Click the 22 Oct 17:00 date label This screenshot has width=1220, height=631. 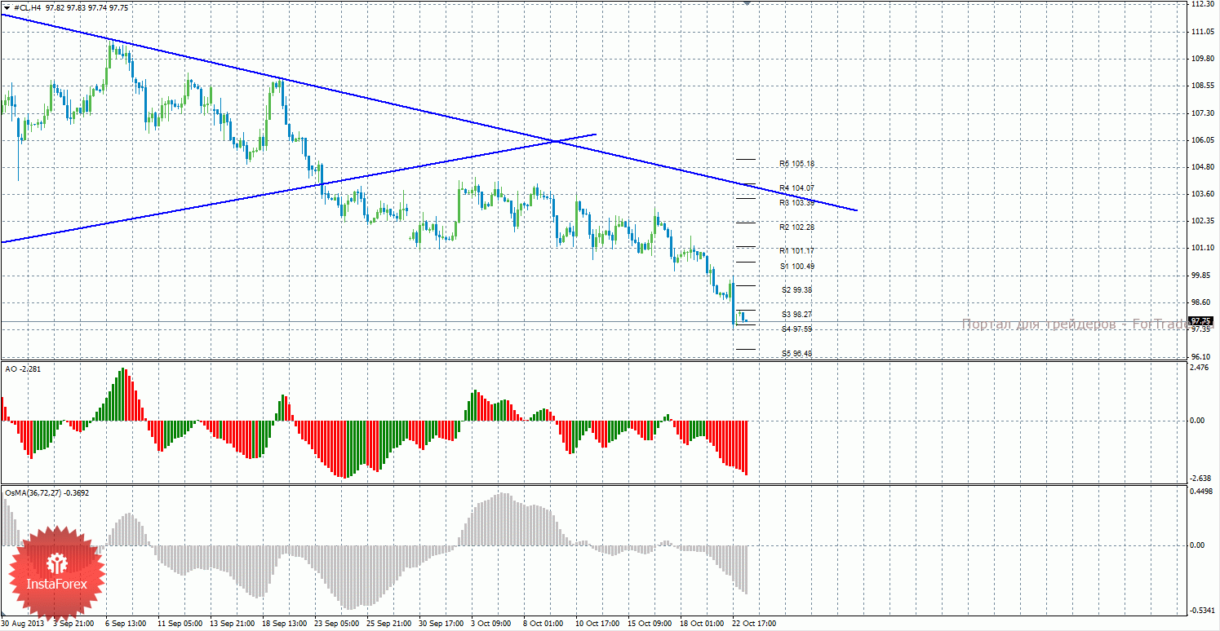(756, 624)
